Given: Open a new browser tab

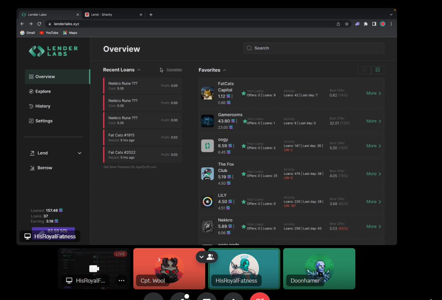Looking at the screenshot, I should (151, 15).
